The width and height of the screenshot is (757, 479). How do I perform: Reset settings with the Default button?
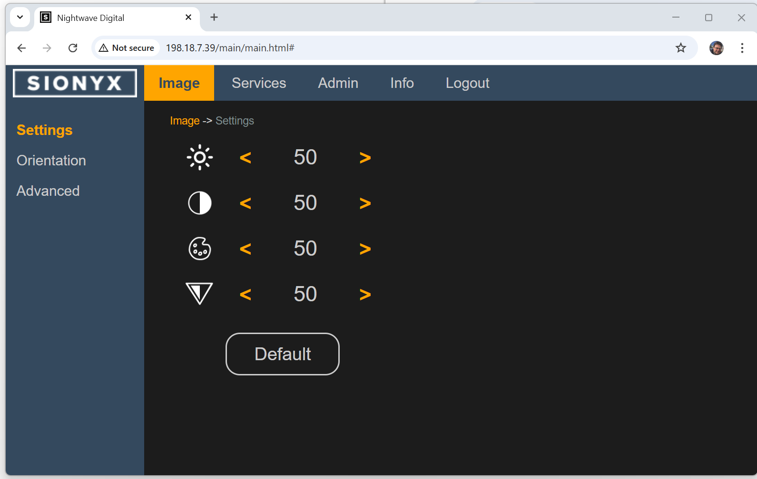click(283, 354)
